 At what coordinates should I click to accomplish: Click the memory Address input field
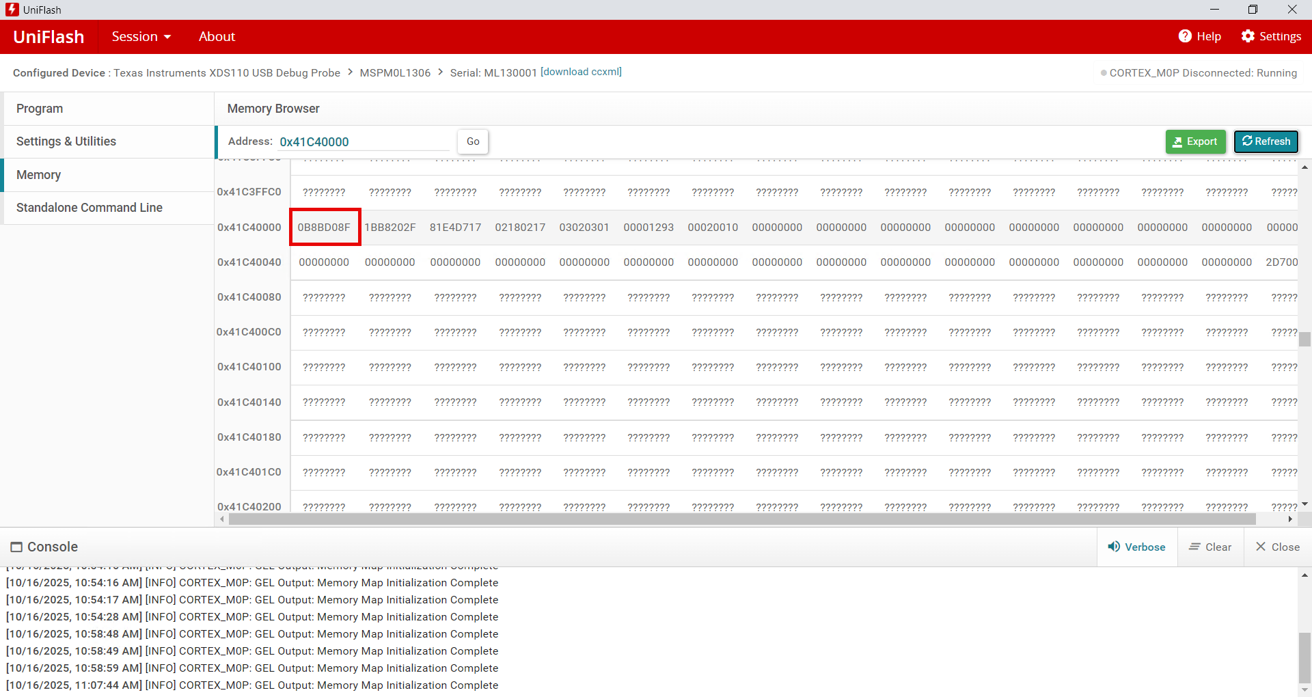364,141
